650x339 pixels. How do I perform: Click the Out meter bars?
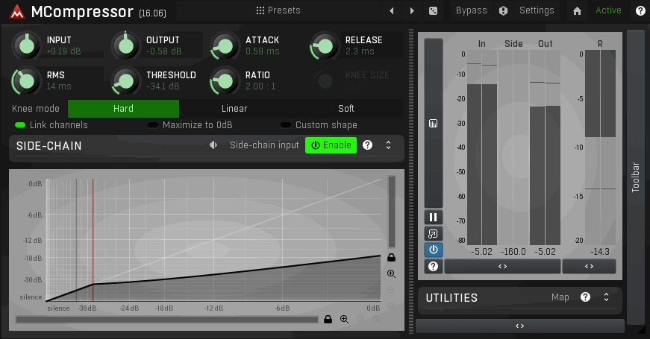point(545,148)
